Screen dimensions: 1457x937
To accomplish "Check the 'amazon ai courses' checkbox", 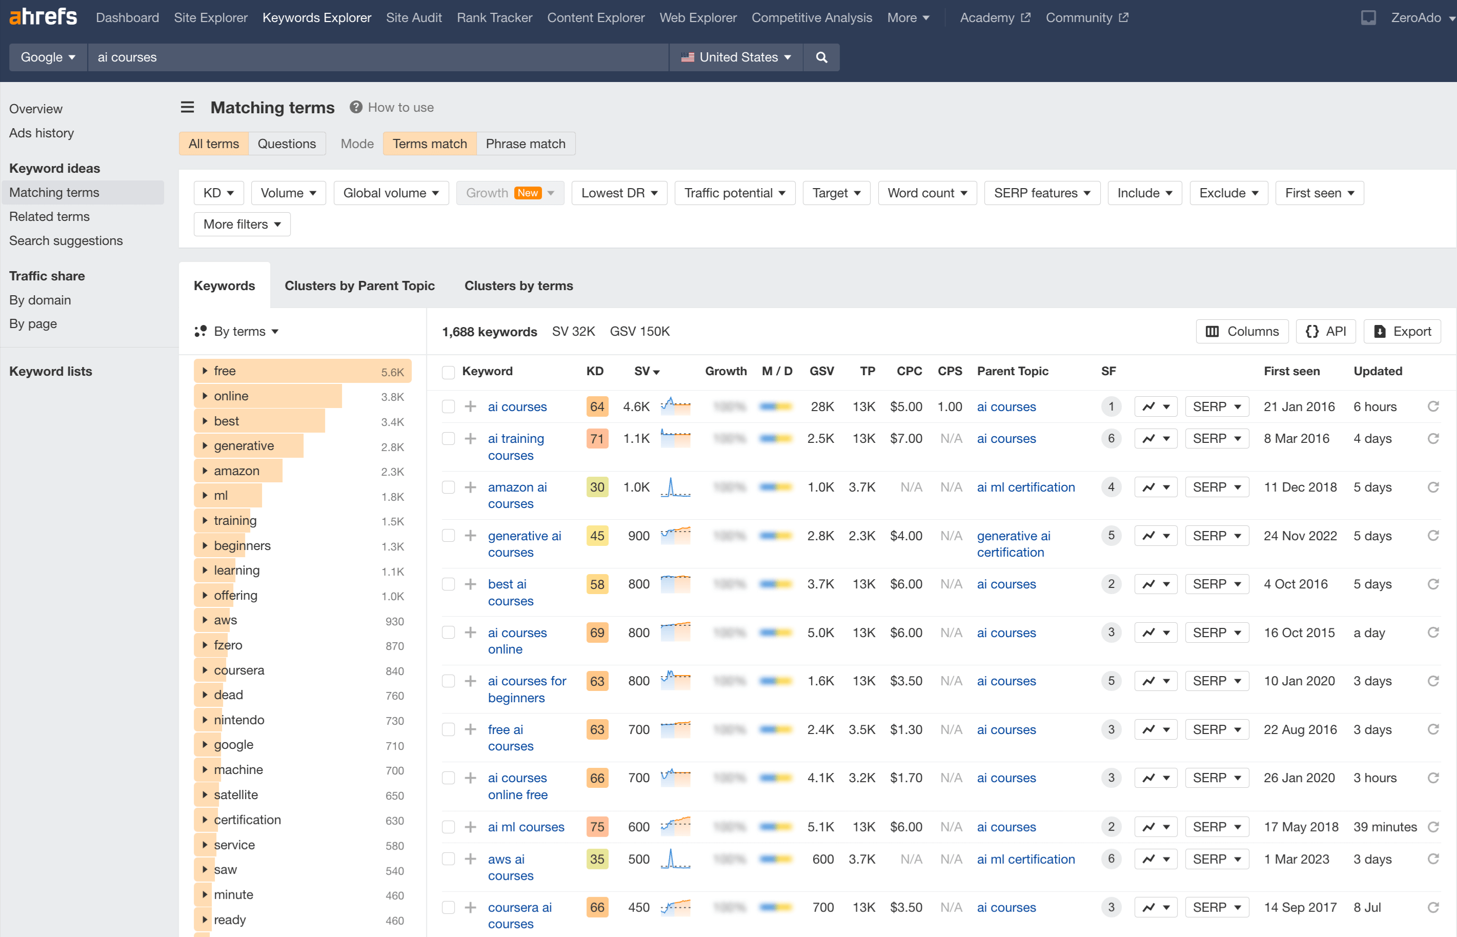I will 449,487.
